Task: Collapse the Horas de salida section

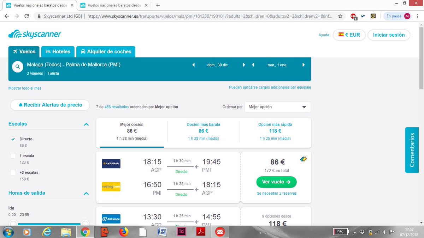Action: (86, 193)
